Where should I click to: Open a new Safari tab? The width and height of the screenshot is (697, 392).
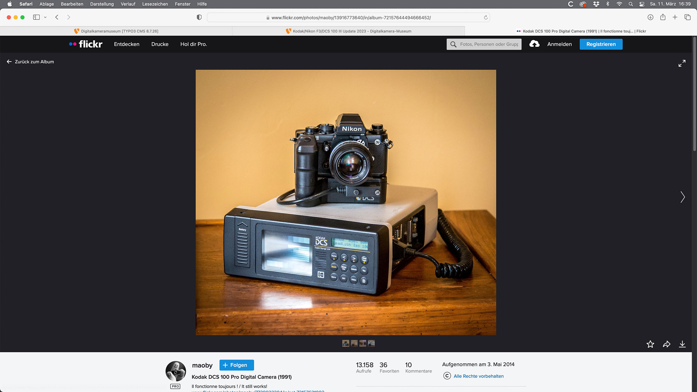tap(675, 17)
